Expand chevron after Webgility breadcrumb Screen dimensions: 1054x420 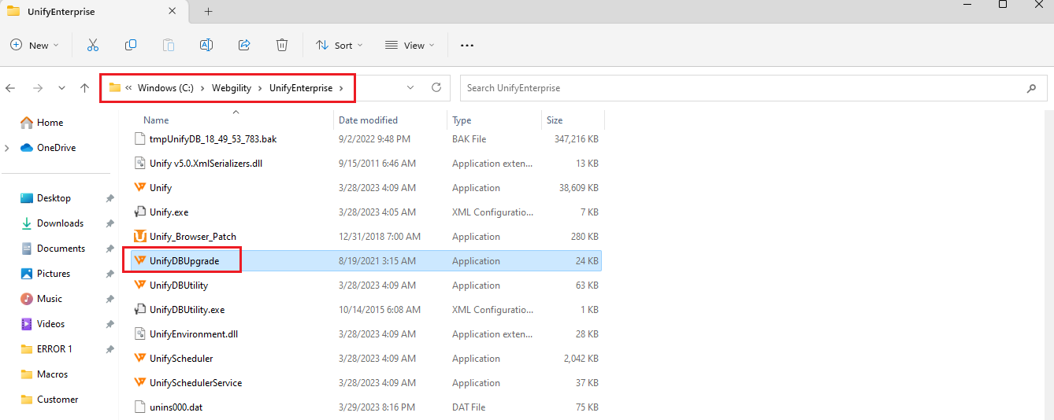[260, 88]
